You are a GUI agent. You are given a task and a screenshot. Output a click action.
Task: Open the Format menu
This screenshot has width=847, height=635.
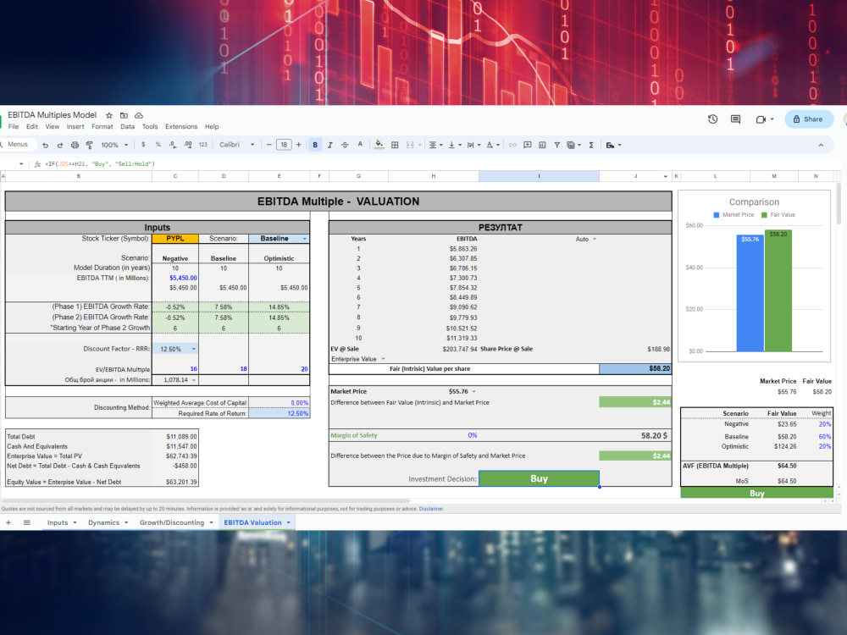[x=102, y=127]
